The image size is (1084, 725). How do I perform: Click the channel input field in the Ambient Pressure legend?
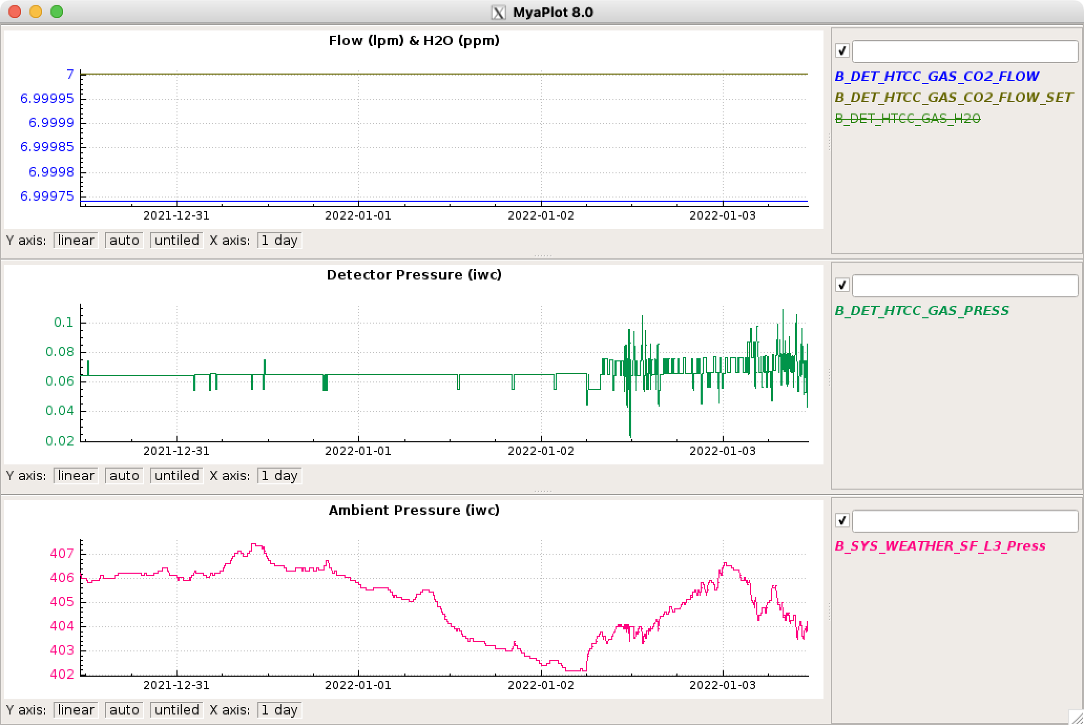[965, 521]
